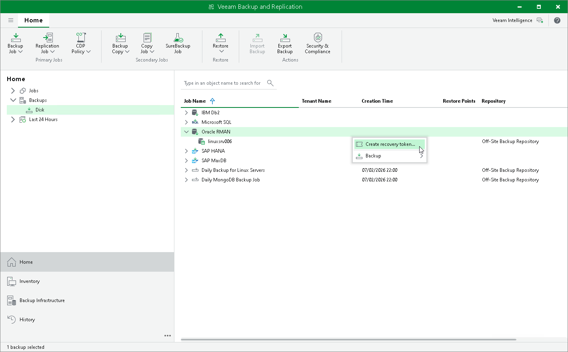Image resolution: width=568 pixels, height=352 pixels.
Task: Collapse the Oracle RMAN backup row
Action: [x=186, y=132]
